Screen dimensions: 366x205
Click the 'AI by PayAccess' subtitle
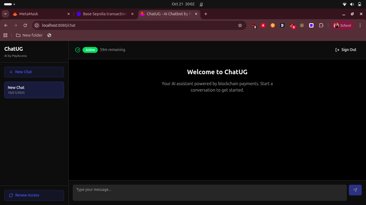16,56
